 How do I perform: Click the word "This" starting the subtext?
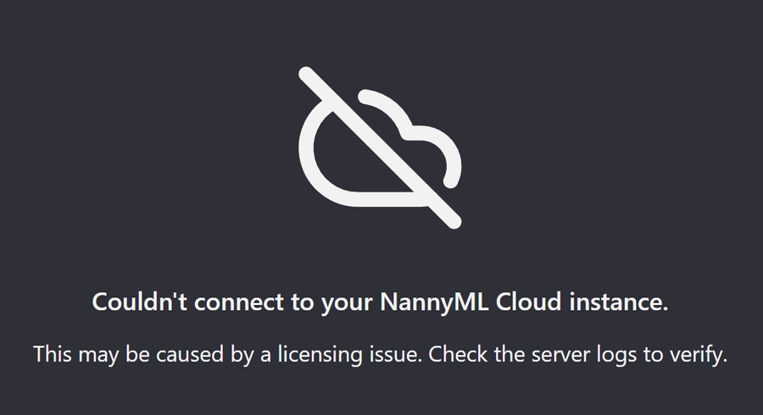pyautogui.click(x=53, y=354)
